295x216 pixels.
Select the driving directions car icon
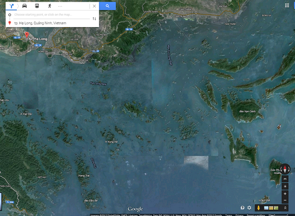coord(24,6)
